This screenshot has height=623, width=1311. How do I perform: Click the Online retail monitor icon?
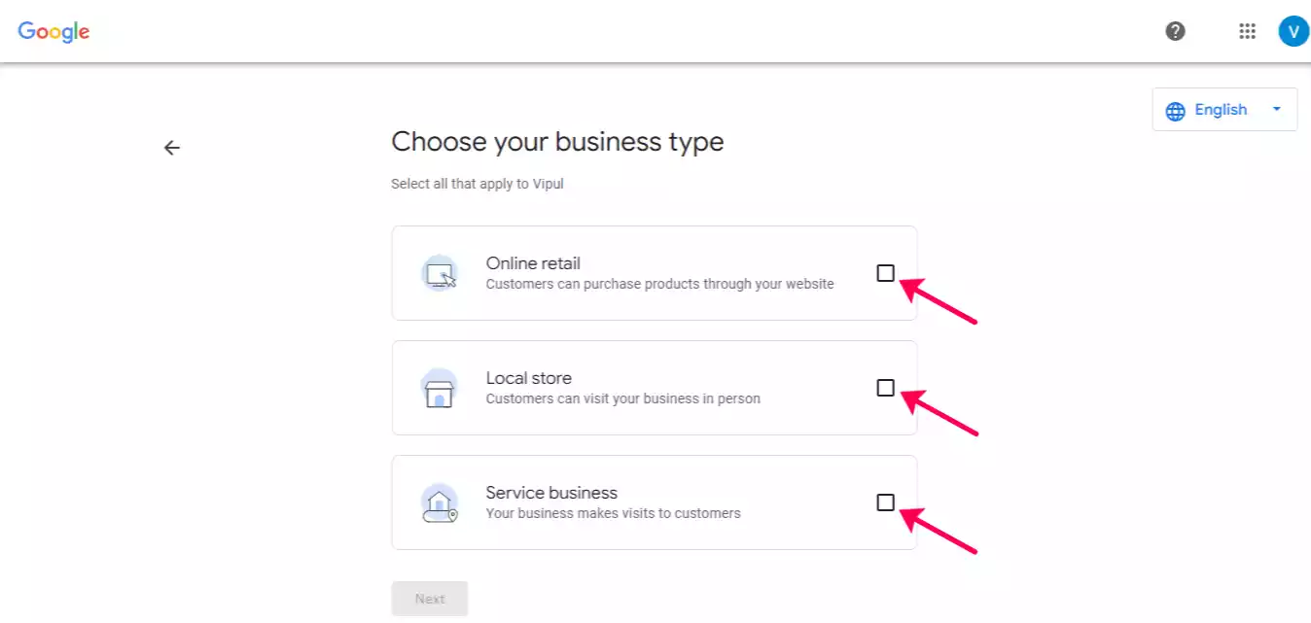440,274
